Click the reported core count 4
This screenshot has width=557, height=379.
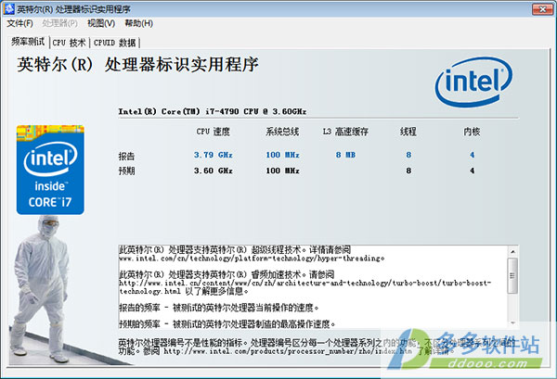click(473, 155)
